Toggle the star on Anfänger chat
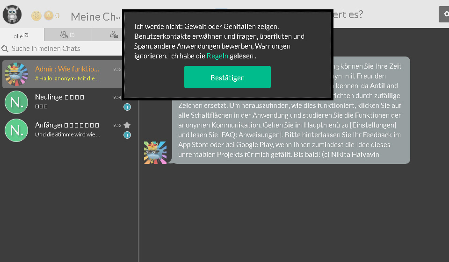This screenshot has width=449, height=262. (x=127, y=125)
